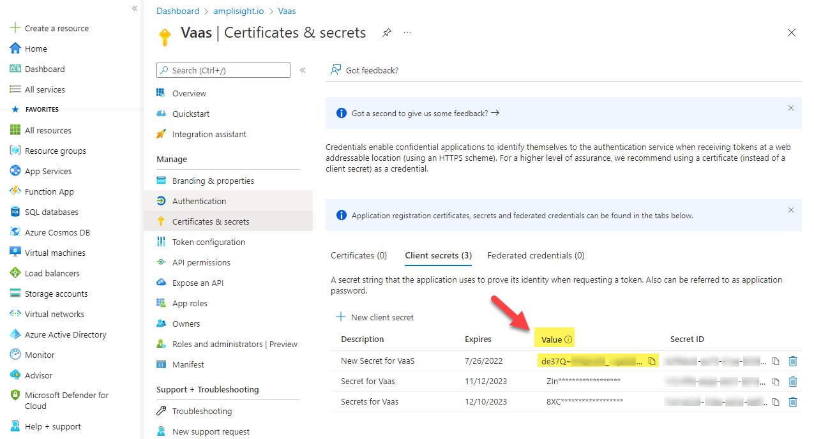This screenshot has width=814, height=439.
Task: Open Azure Cosmos DB icon
Action: [15, 232]
